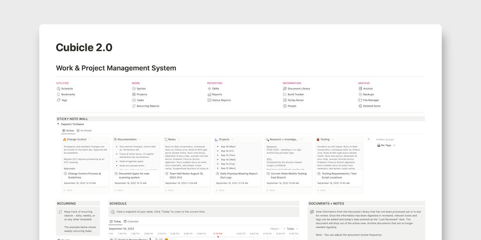Click the Backups page icon

(x=360, y=94)
